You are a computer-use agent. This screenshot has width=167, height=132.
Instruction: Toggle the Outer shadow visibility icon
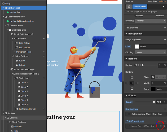129,114
